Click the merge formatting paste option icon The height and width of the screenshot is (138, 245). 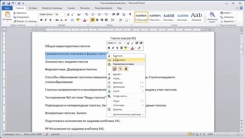(x=120, y=69)
